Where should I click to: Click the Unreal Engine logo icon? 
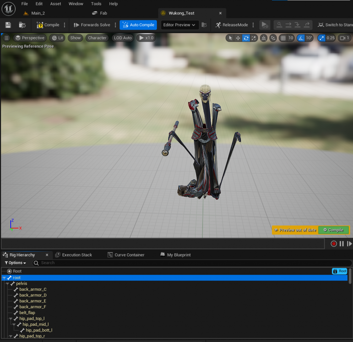[9, 9]
